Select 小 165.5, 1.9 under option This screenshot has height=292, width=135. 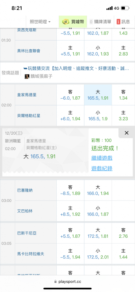tap(98, 116)
